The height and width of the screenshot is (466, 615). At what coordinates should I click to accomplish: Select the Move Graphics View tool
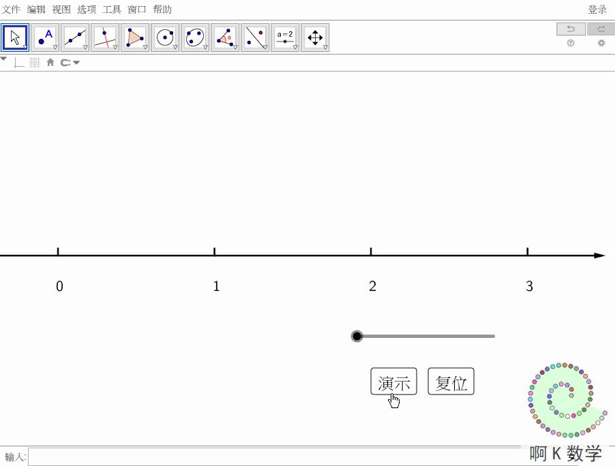pos(315,37)
